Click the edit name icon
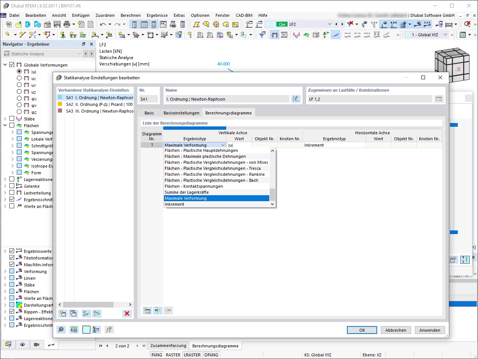The height and width of the screenshot is (359, 478). pos(296,99)
